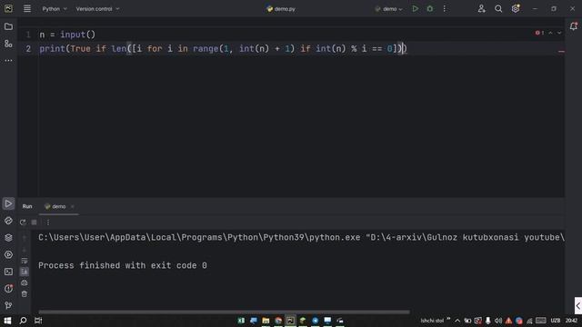Image resolution: width=582 pixels, height=327 pixels.
Task: Open the Structure tool window icon
Action: (x=8, y=44)
